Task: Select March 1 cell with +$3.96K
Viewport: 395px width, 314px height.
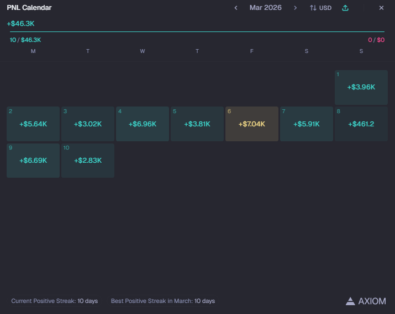Action: point(361,87)
